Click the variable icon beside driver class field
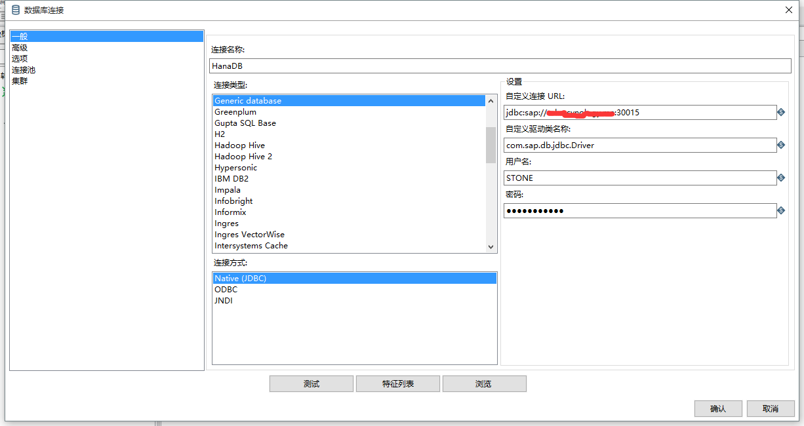 [x=781, y=145]
